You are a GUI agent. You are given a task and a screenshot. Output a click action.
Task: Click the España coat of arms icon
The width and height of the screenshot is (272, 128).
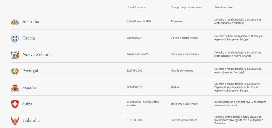pos(15,88)
